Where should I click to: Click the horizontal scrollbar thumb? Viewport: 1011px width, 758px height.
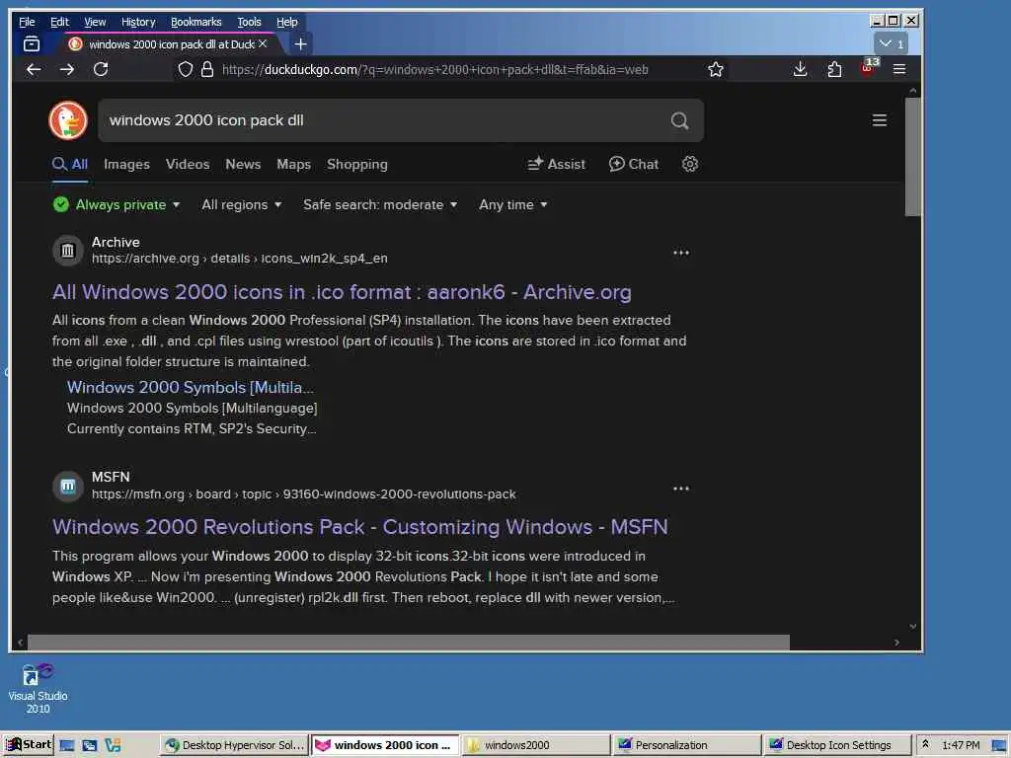408,642
